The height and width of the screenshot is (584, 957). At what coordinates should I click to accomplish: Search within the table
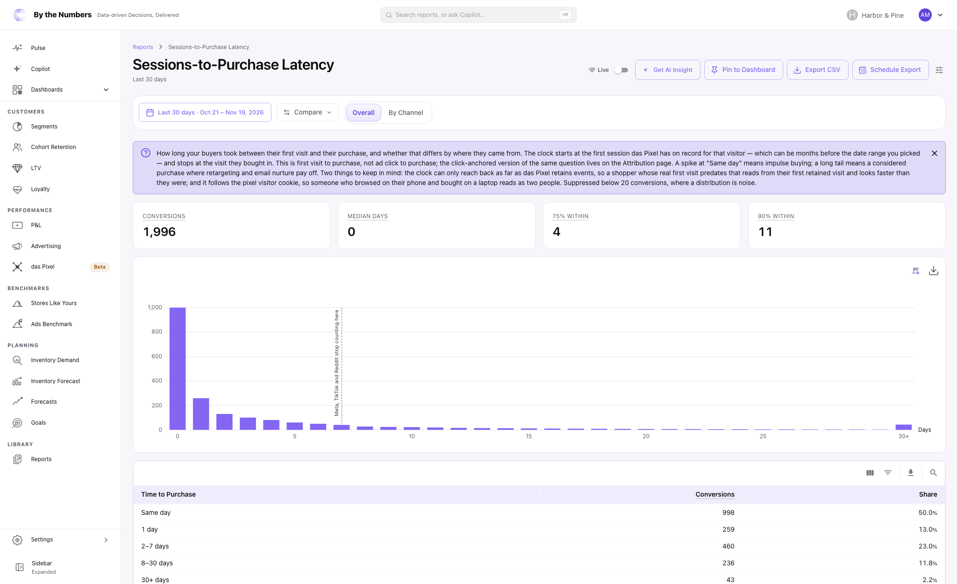(x=933, y=473)
